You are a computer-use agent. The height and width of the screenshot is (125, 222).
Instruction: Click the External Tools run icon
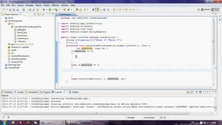pos(56,10)
